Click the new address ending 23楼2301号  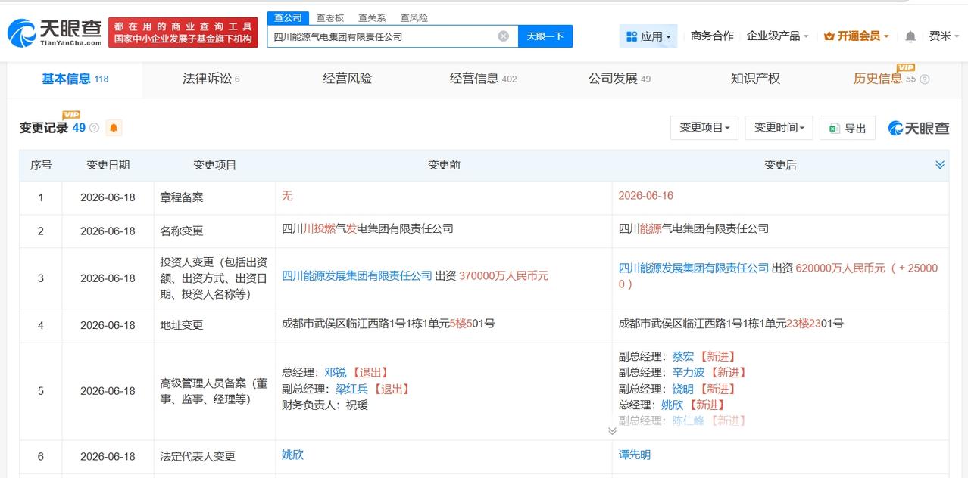click(731, 323)
